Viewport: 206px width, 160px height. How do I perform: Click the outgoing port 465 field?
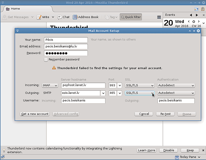tap(113, 93)
